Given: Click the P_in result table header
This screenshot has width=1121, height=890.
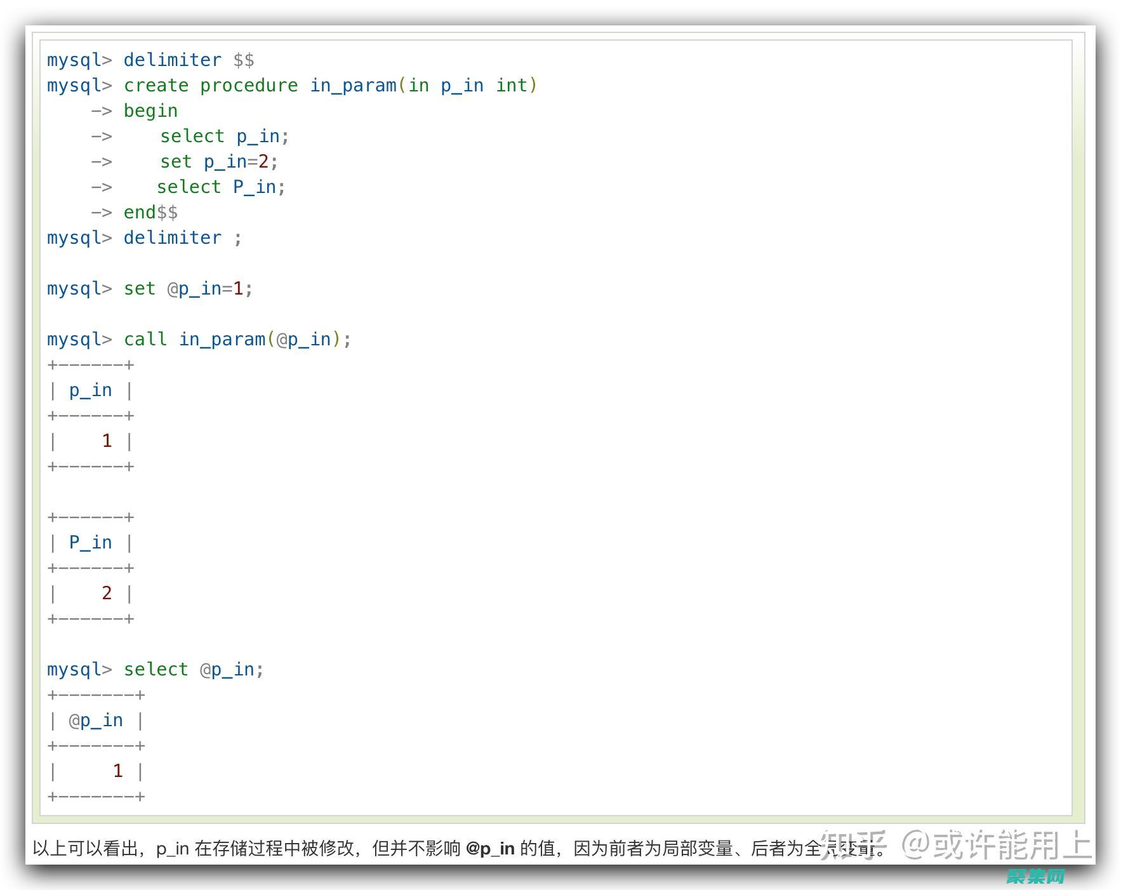Looking at the screenshot, I should tap(90, 541).
